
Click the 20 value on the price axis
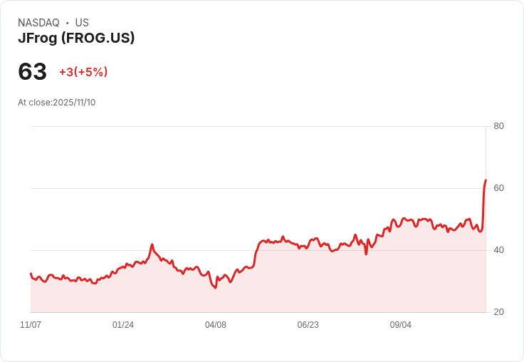click(x=498, y=312)
